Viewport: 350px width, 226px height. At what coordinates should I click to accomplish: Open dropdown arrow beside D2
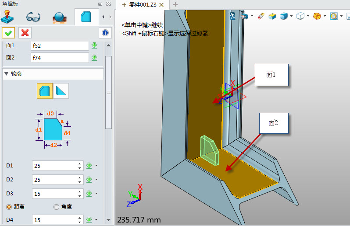pyautogui.click(x=96, y=180)
